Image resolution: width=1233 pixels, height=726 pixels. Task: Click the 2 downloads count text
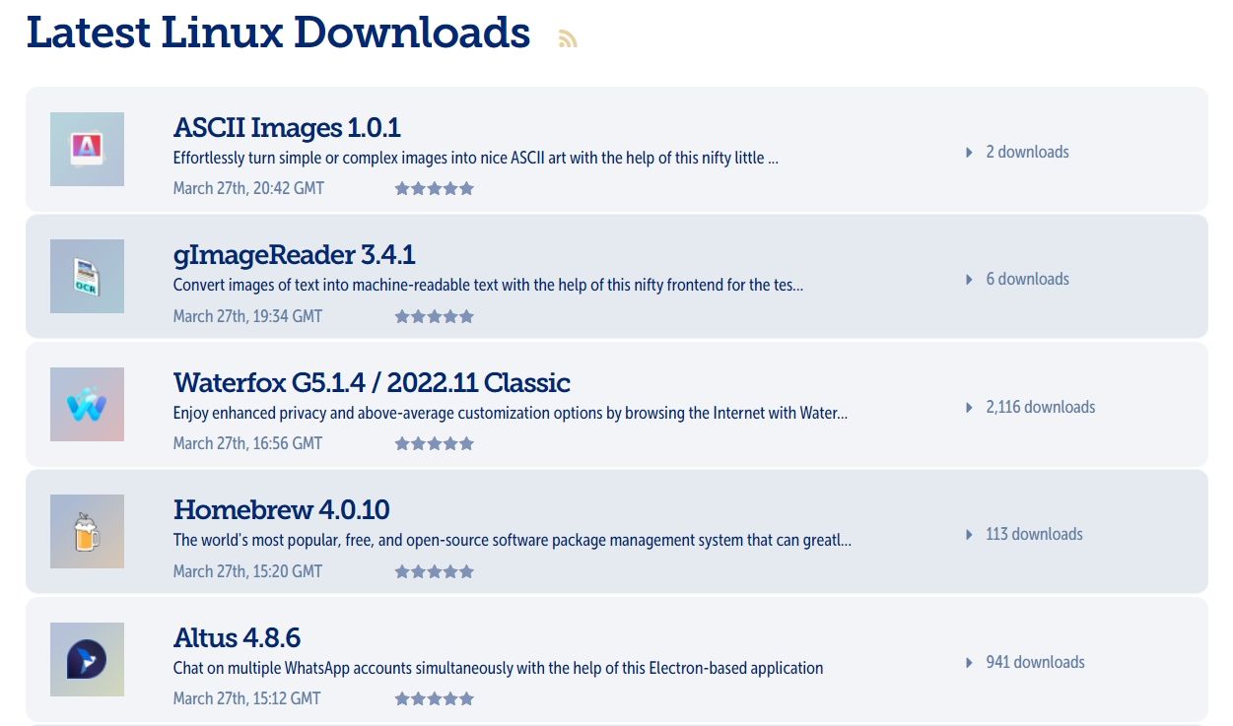click(x=1027, y=152)
